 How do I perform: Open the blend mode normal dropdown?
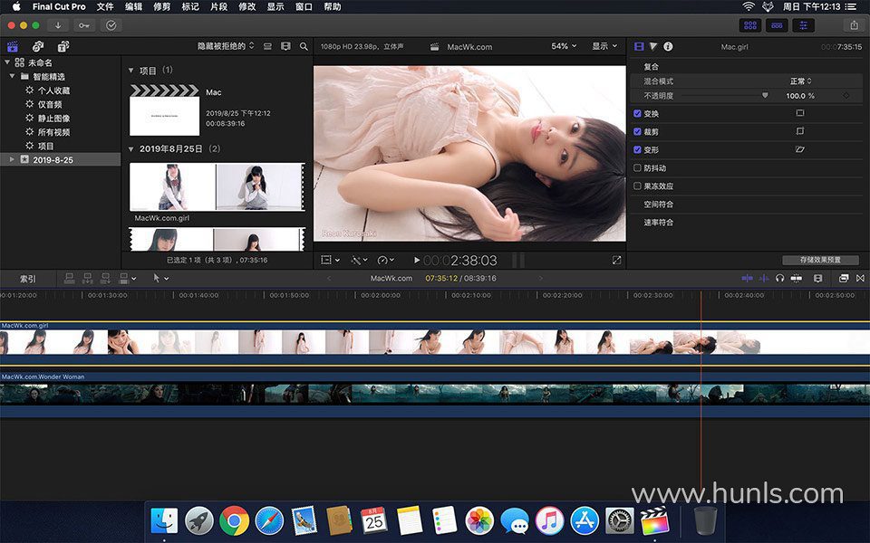tap(800, 81)
